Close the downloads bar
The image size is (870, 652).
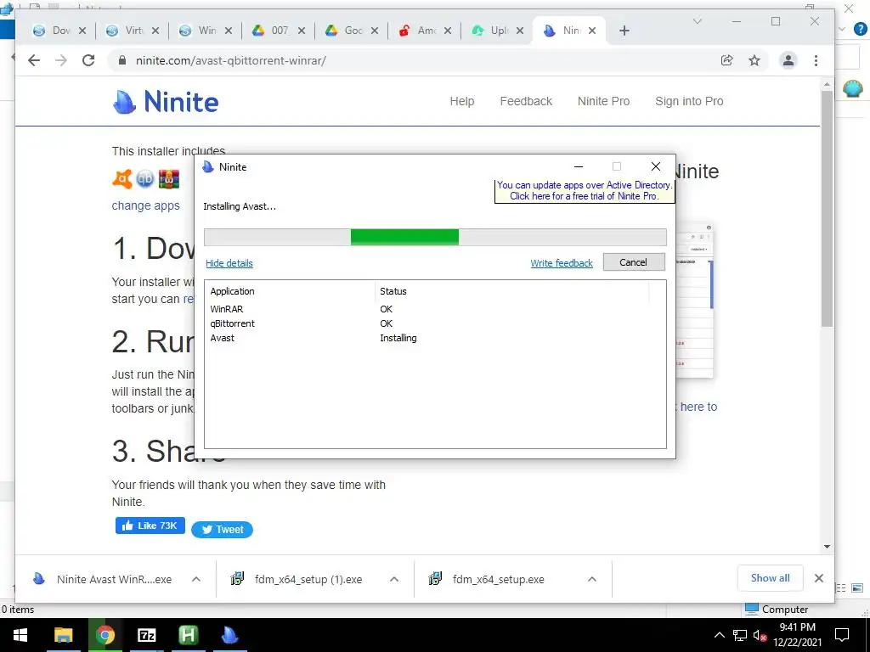818,578
